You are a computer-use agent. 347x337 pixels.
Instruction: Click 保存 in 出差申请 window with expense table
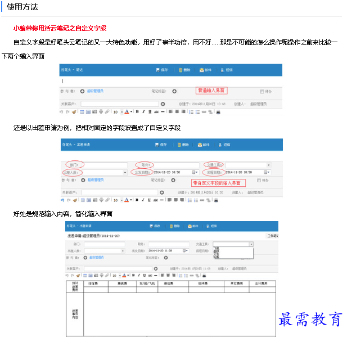tap(155, 226)
